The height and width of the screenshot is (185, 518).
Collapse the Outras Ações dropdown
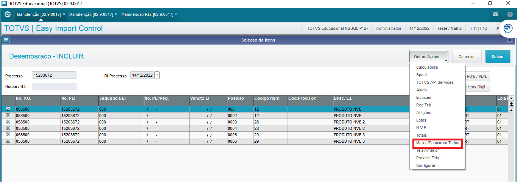[429, 57]
